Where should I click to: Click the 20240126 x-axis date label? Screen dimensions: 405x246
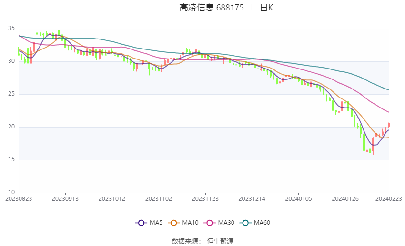click(x=345, y=199)
